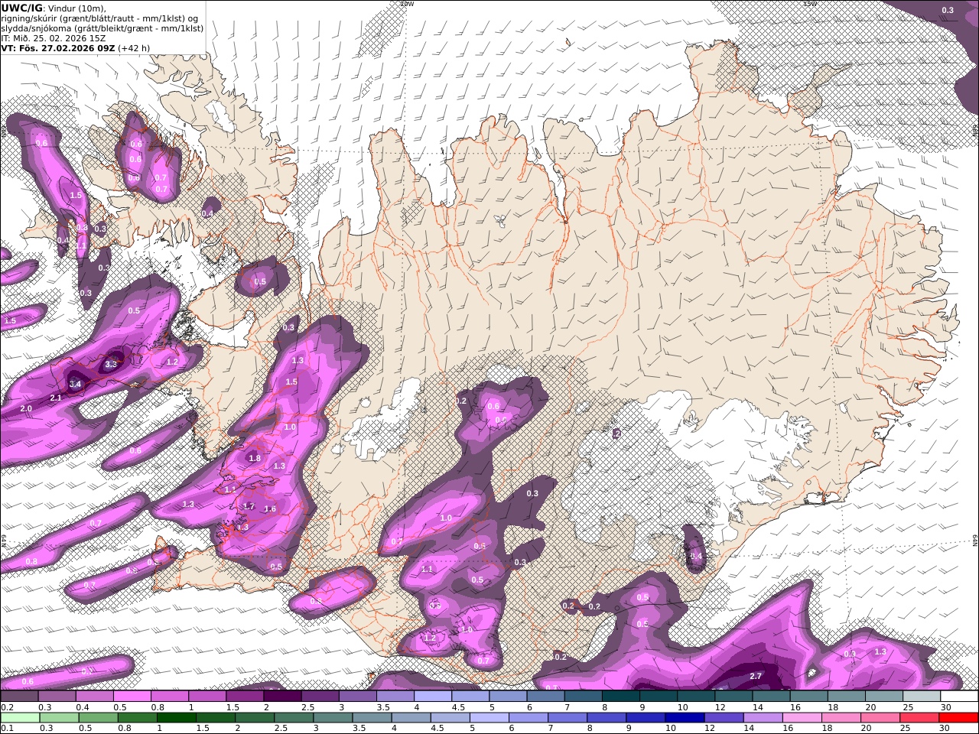Pick the lower legend deep blue swatch between 10 and 12
This screenshot has width=979, height=734.
point(686,717)
